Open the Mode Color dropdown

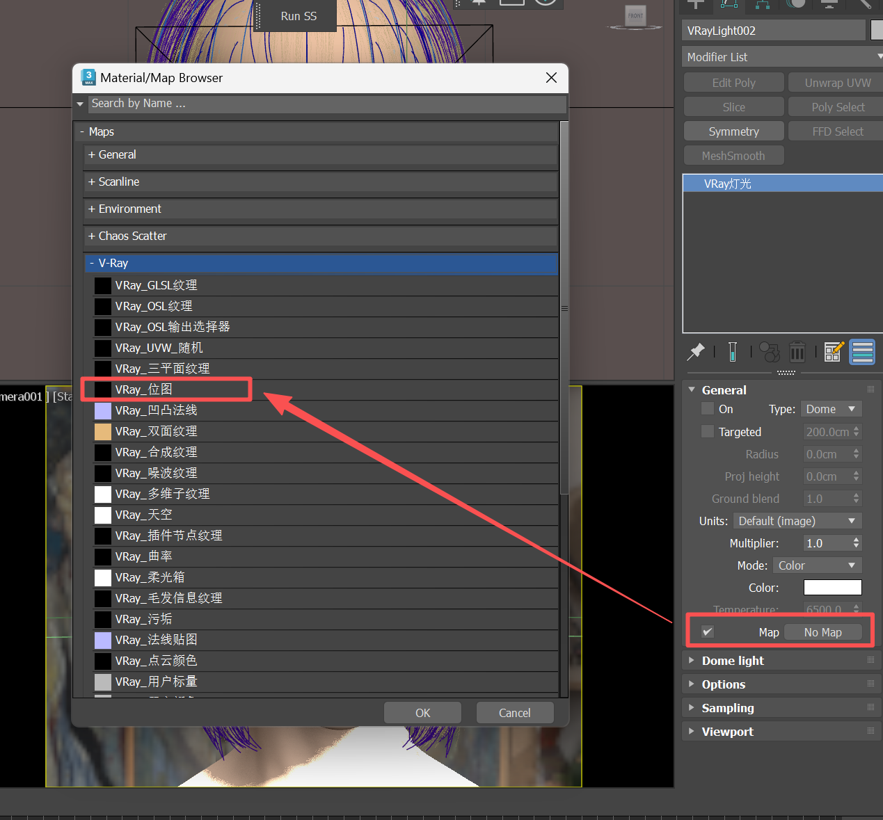(818, 565)
